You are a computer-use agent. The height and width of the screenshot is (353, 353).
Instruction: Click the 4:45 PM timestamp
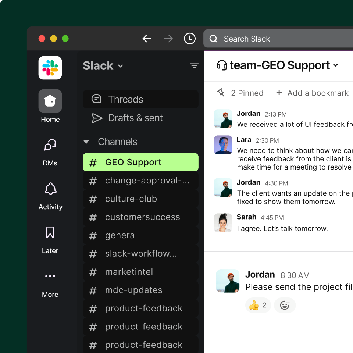pos(272,217)
